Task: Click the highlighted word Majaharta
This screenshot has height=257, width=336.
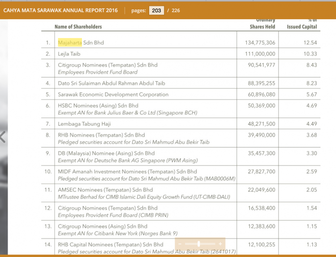Action: 70,43
